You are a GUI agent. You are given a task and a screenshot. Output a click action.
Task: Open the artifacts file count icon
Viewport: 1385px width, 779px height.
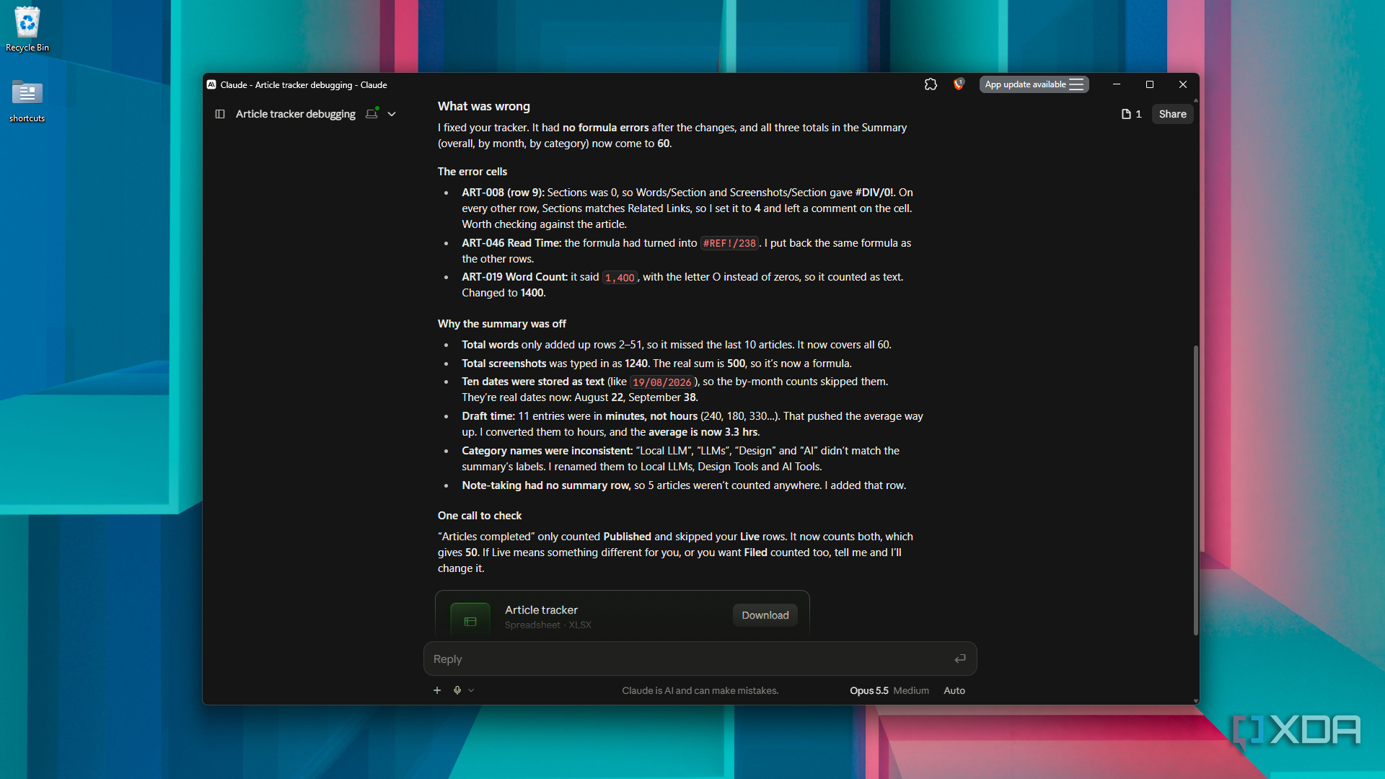point(1131,114)
